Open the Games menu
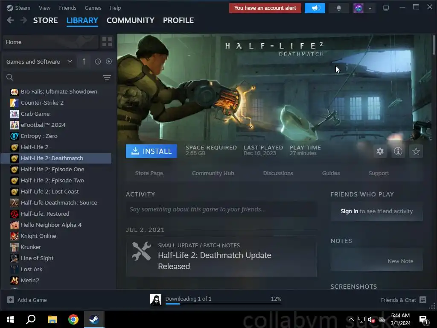 (93, 8)
